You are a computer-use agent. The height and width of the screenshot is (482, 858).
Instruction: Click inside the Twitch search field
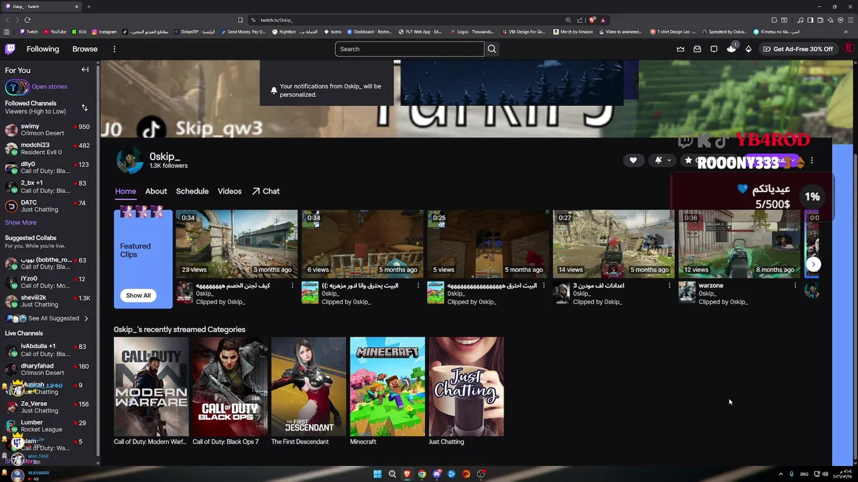coord(410,49)
